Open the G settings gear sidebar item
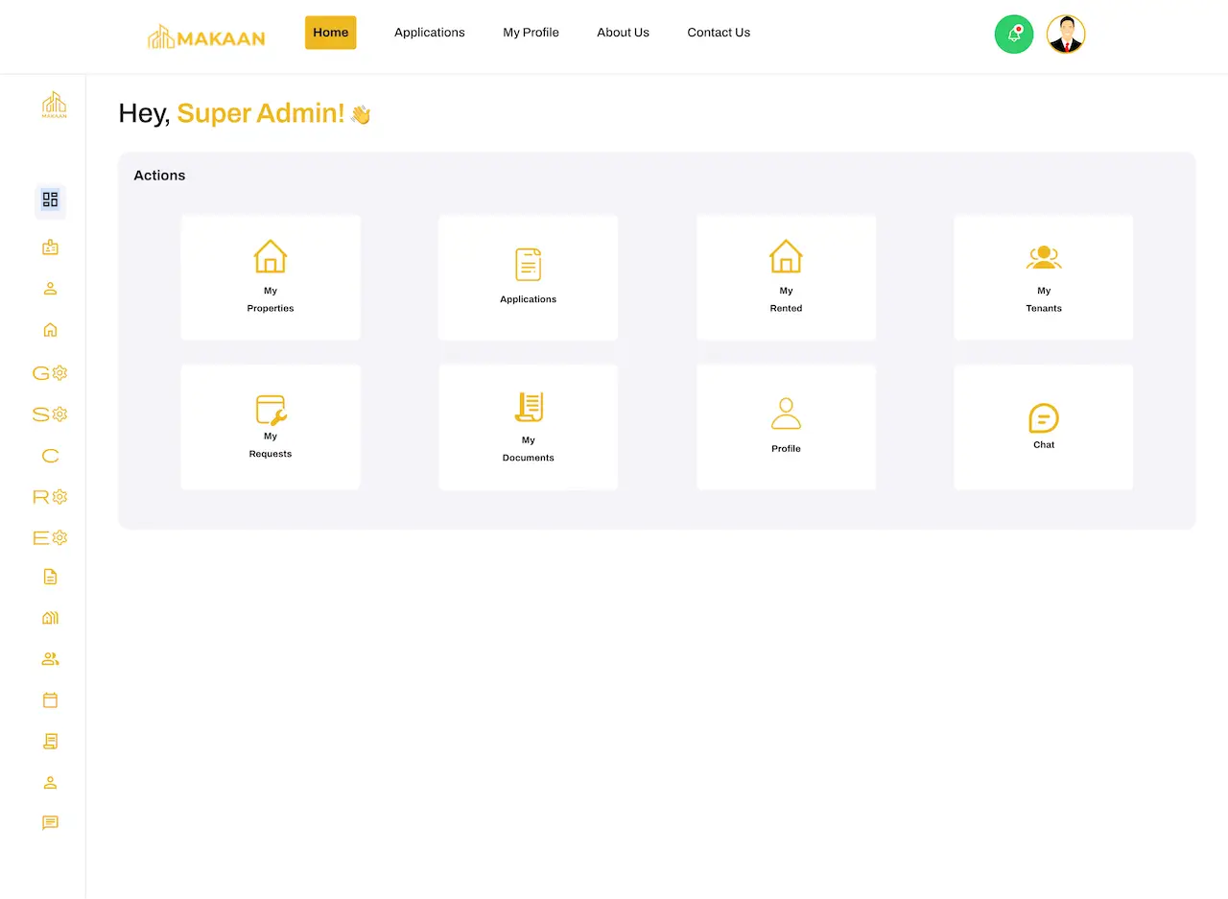 [50, 373]
